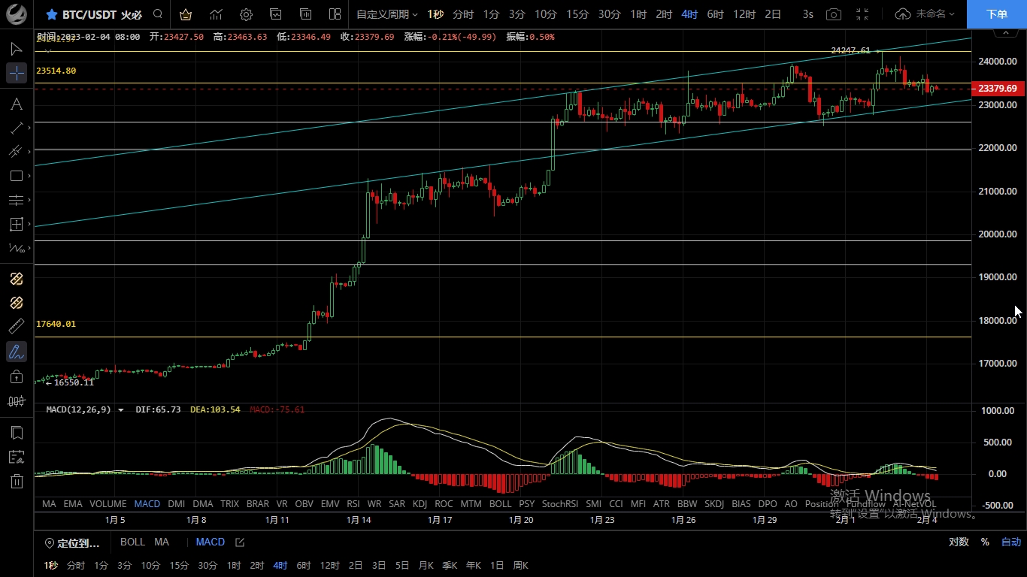Select the rectangle shape drawing tool
Image resolution: width=1027 pixels, height=577 pixels.
16,176
